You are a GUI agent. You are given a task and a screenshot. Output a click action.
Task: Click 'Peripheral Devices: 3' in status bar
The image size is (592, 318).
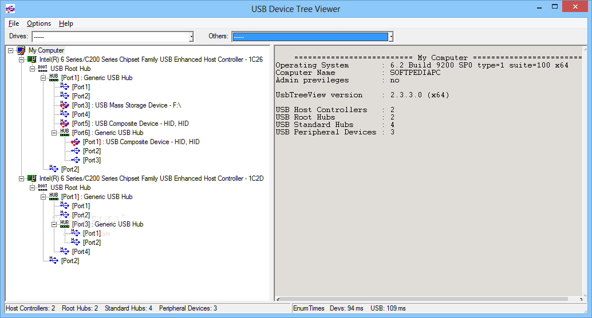pyautogui.click(x=188, y=308)
